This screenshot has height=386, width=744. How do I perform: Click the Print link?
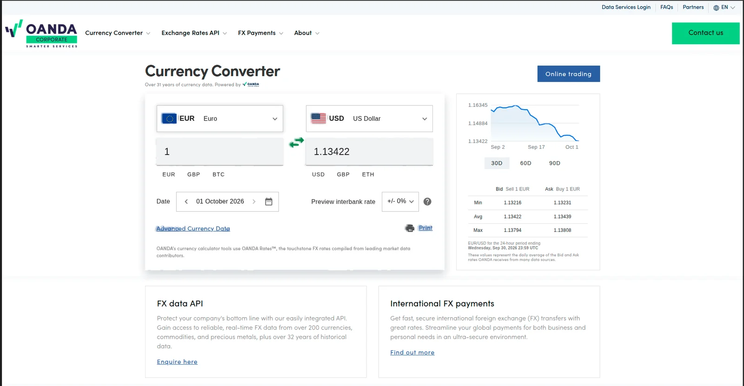pyautogui.click(x=425, y=228)
